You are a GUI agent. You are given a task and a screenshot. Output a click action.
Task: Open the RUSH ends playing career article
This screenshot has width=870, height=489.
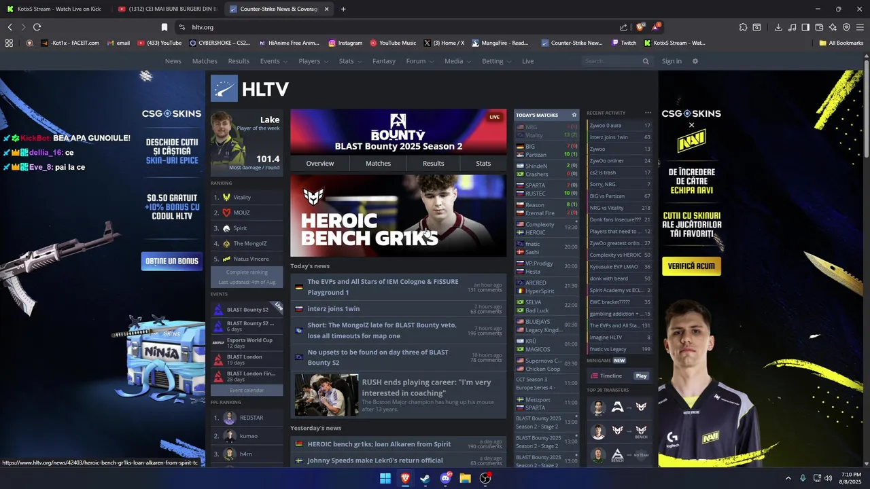(398, 395)
